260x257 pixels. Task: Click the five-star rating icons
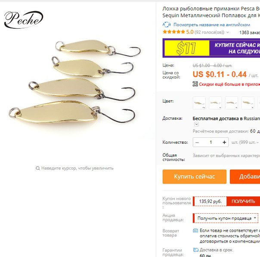(174, 32)
